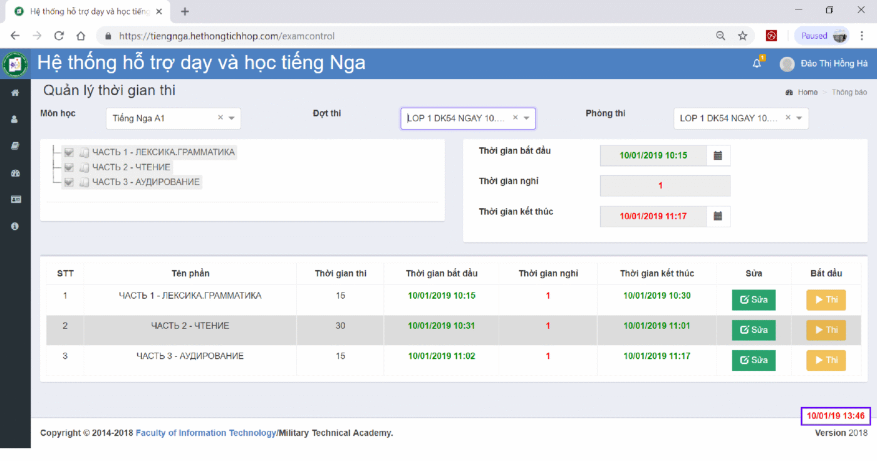Open Faculty of Information Technology link
Screen dimensions: 877x461
(x=205, y=433)
